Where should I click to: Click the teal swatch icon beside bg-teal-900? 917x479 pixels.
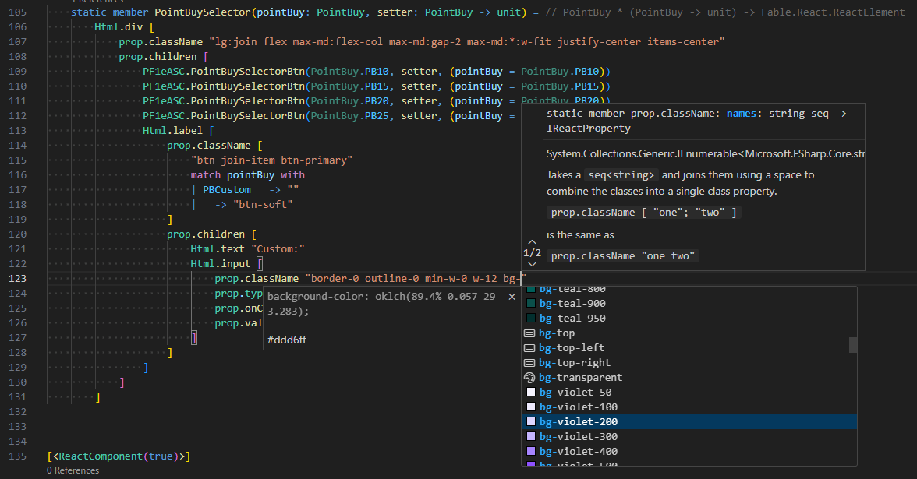[x=531, y=302]
